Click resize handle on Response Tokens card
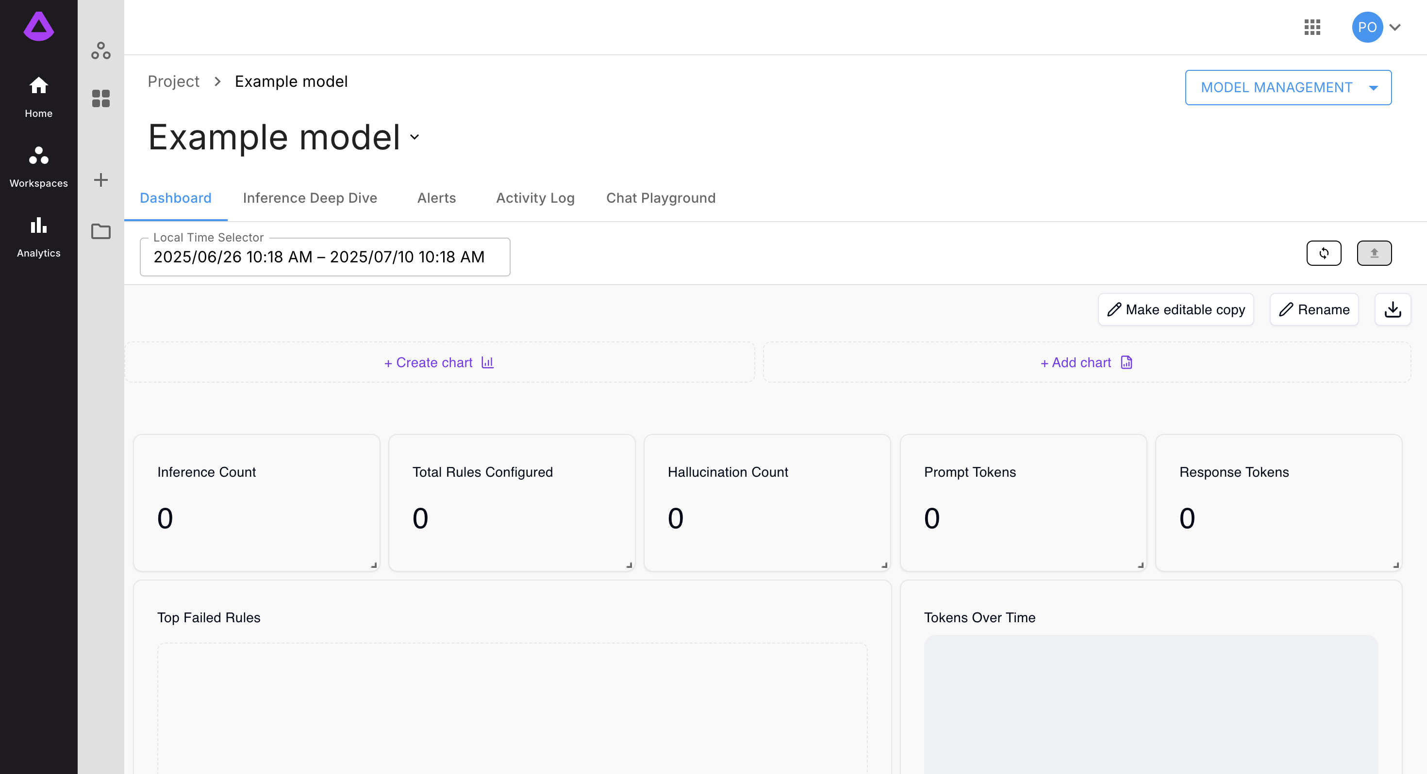 (x=1396, y=565)
